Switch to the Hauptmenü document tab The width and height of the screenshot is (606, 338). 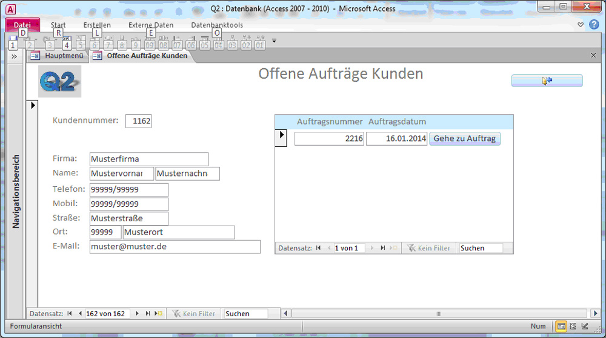pos(57,56)
